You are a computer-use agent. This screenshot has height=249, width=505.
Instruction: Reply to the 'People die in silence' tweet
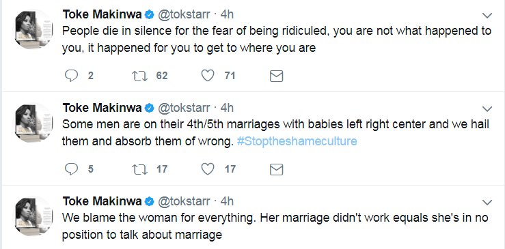[71, 76]
